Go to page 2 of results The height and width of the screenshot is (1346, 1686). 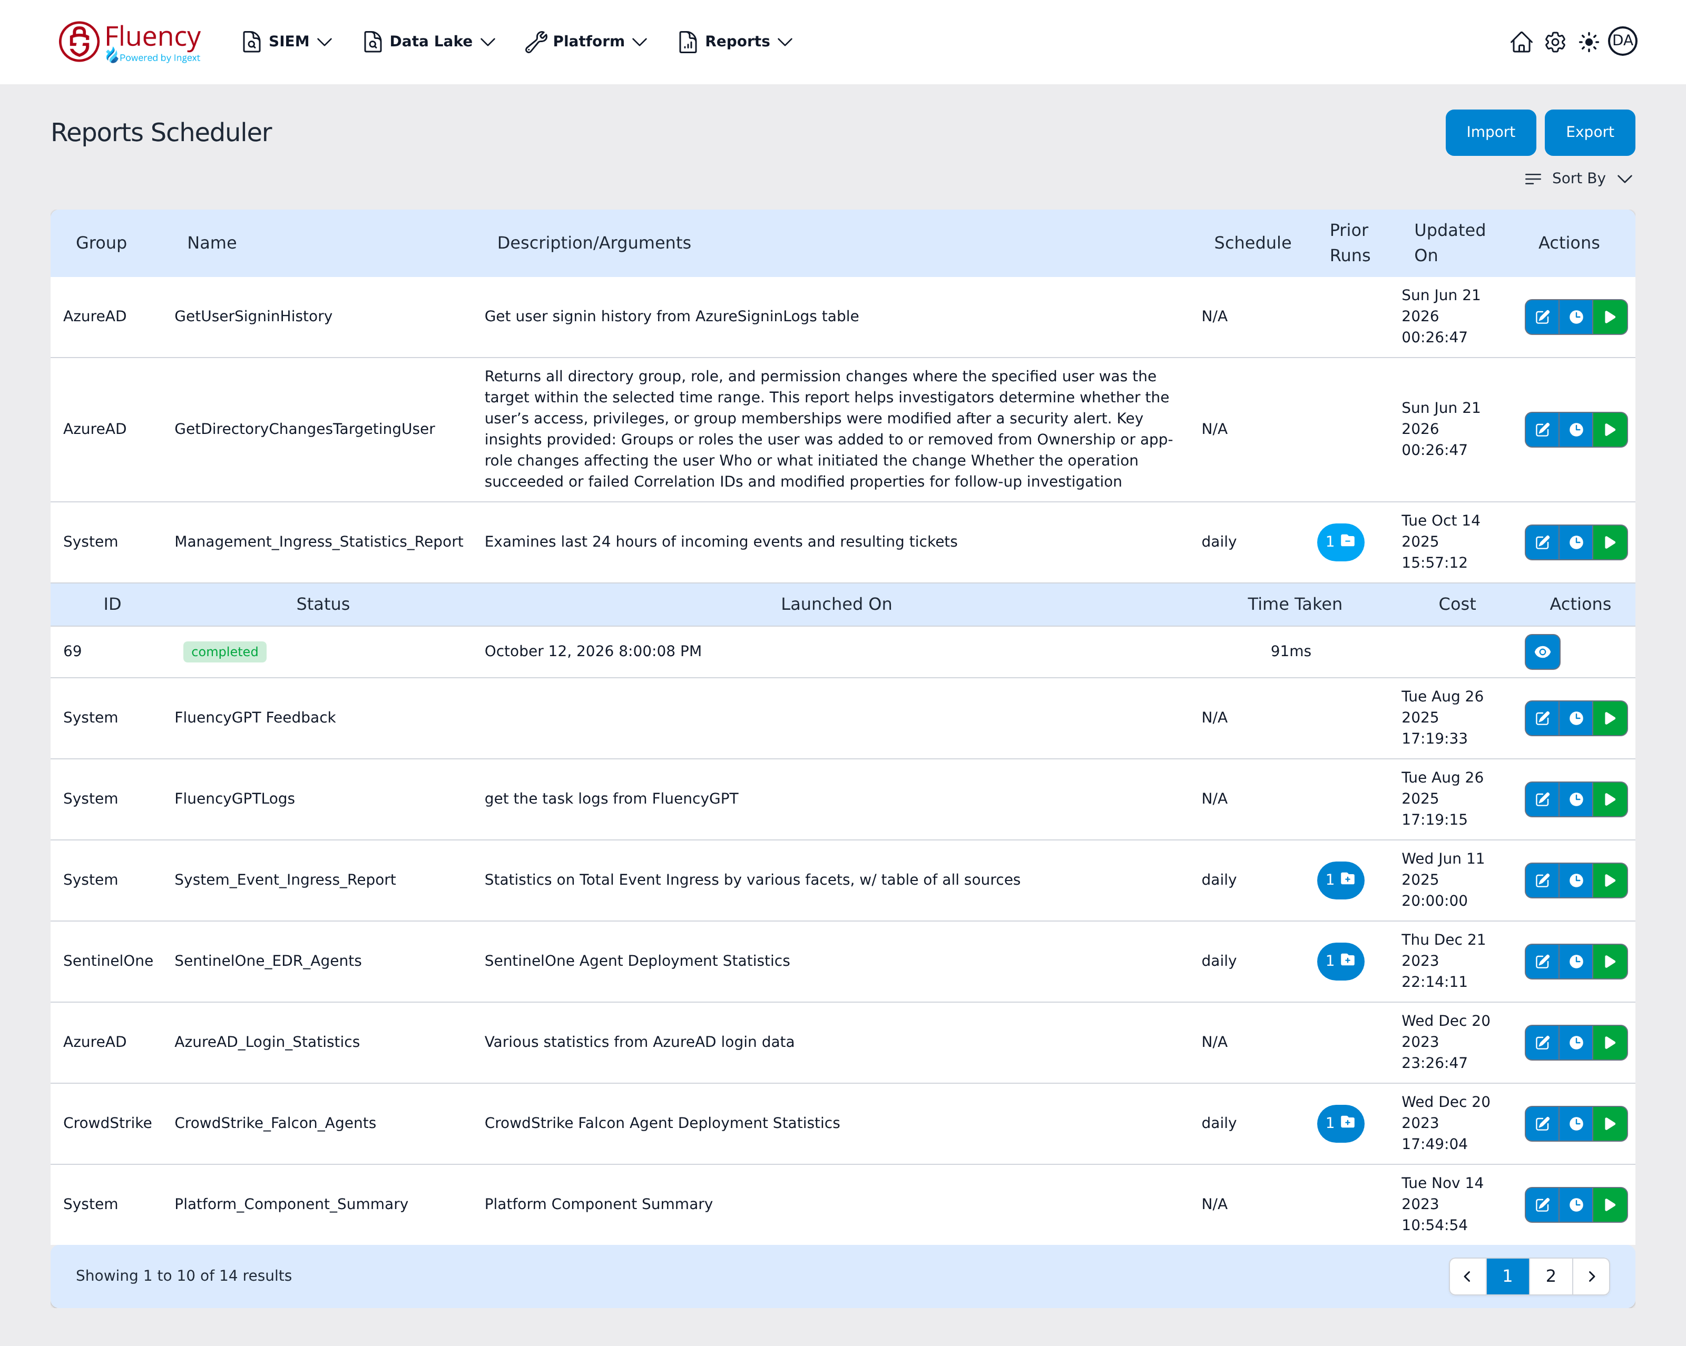(1550, 1275)
